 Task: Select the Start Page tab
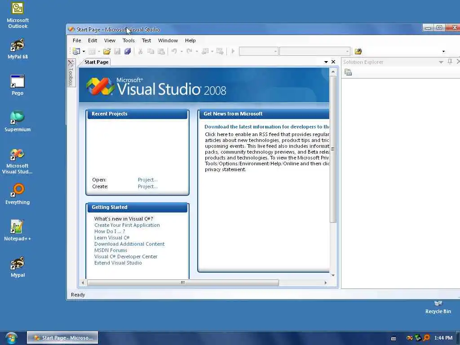(x=96, y=62)
